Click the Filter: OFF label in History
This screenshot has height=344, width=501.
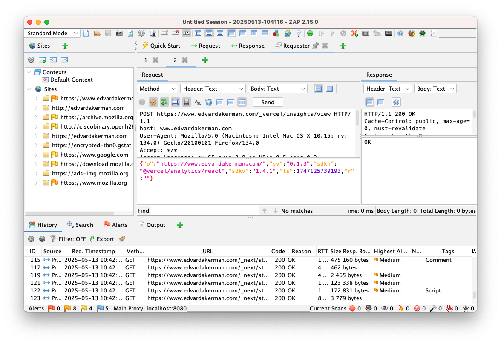pos(72,239)
